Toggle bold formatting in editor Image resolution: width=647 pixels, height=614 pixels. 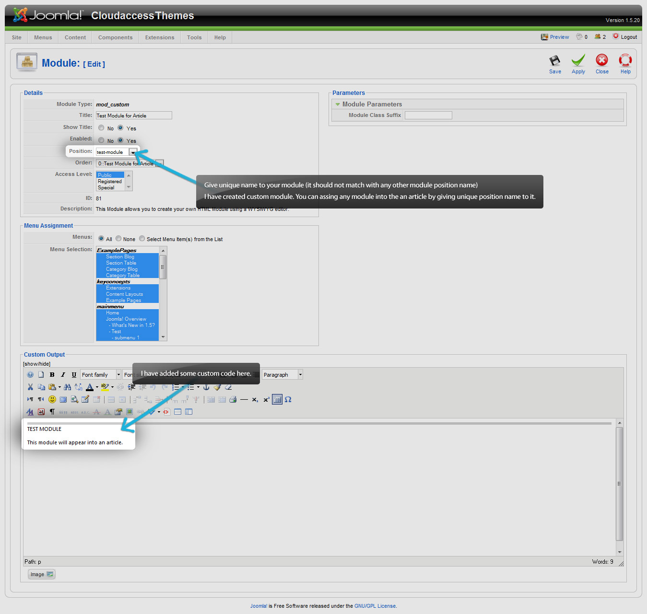click(52, 375)
